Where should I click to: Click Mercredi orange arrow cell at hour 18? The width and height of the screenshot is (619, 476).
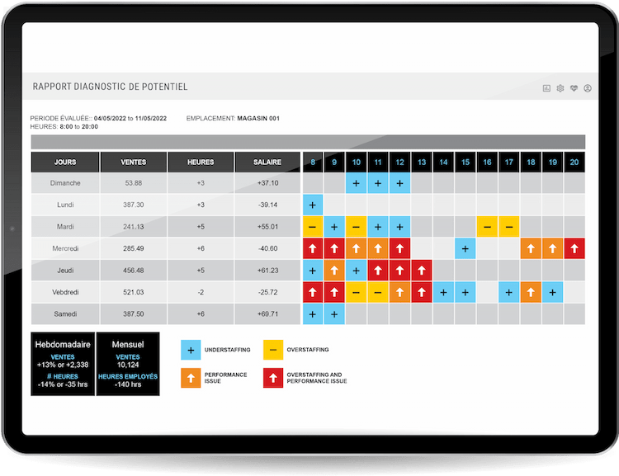(x=531, y=248)
